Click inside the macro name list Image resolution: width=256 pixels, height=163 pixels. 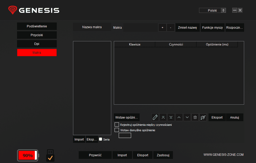92,88
